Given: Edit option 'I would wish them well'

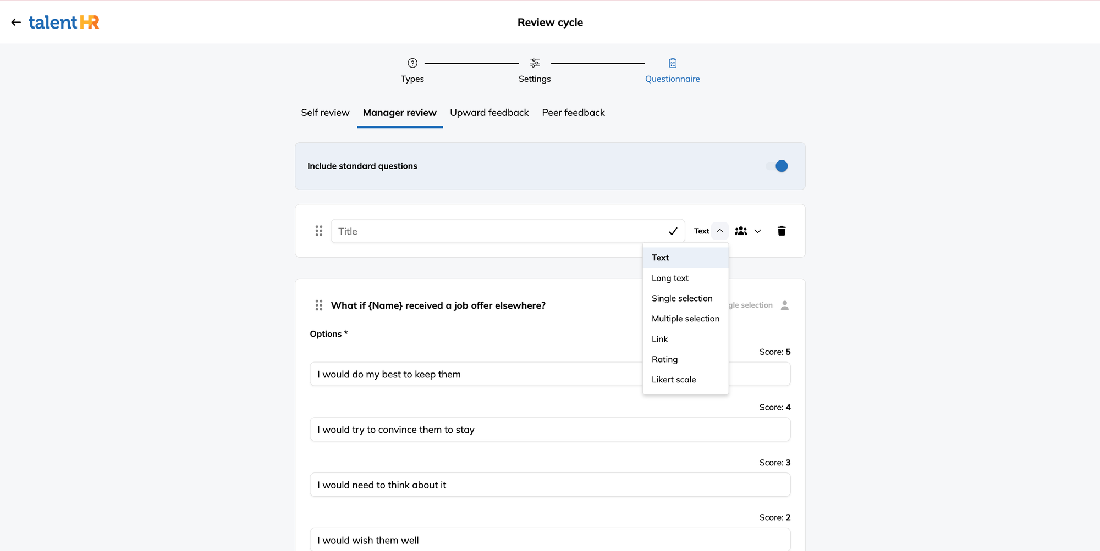Looking at the screenshot, I should coord(550,540).
